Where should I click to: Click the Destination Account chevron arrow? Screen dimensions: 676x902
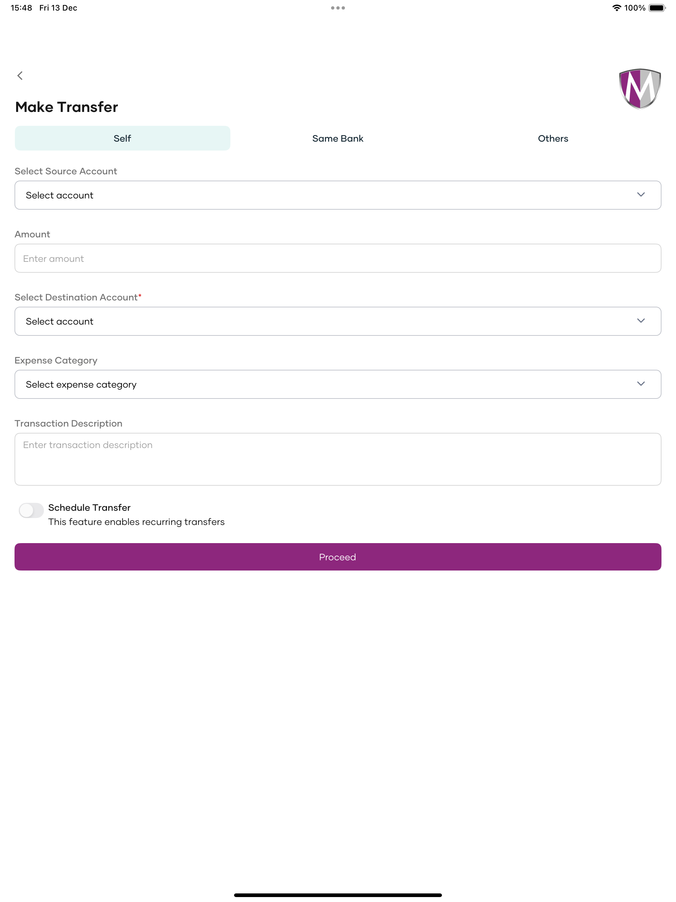click(641, 321)
